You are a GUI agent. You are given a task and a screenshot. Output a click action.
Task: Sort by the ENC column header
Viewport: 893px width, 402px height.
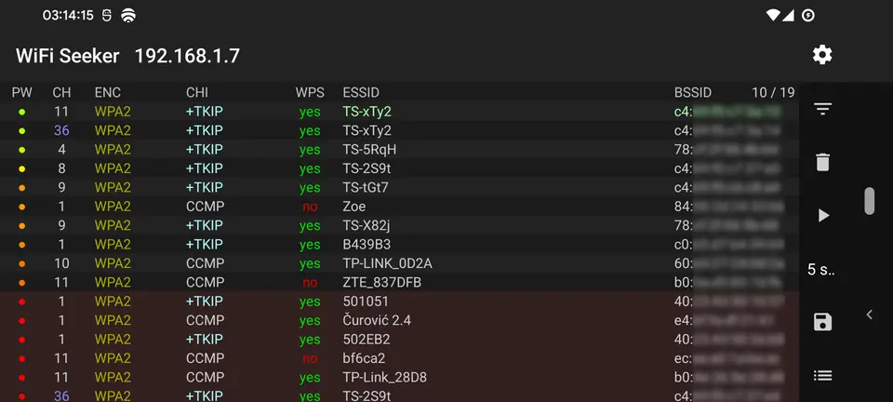point(108,92)
